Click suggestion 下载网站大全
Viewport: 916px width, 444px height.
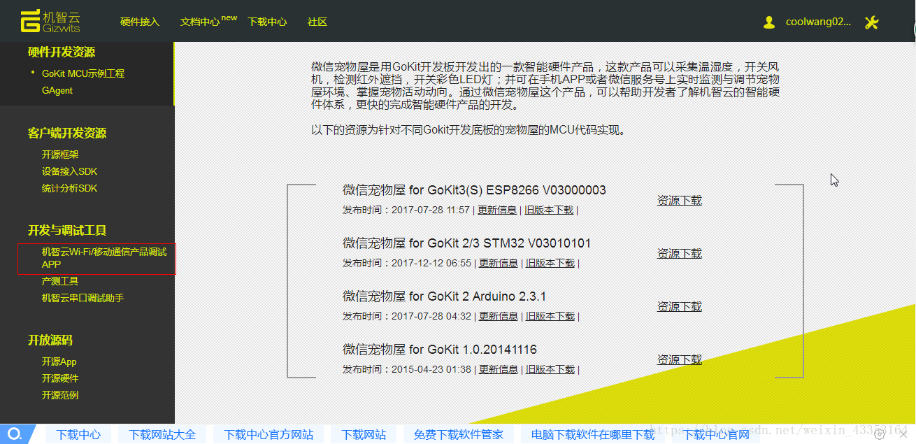click(162, 435)
